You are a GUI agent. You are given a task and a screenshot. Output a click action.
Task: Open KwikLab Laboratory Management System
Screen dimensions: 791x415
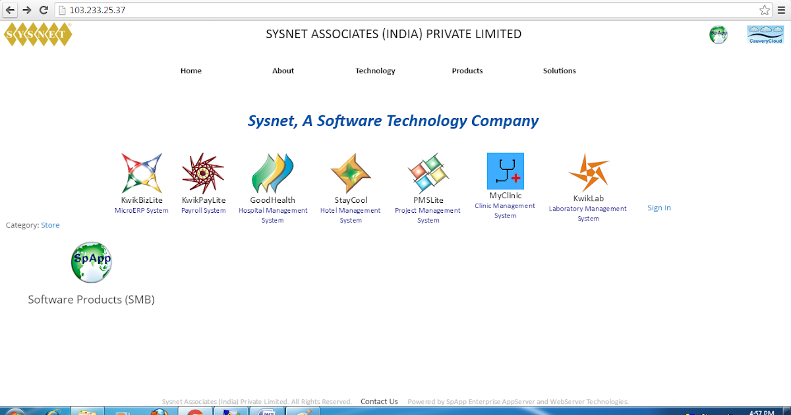588,173
